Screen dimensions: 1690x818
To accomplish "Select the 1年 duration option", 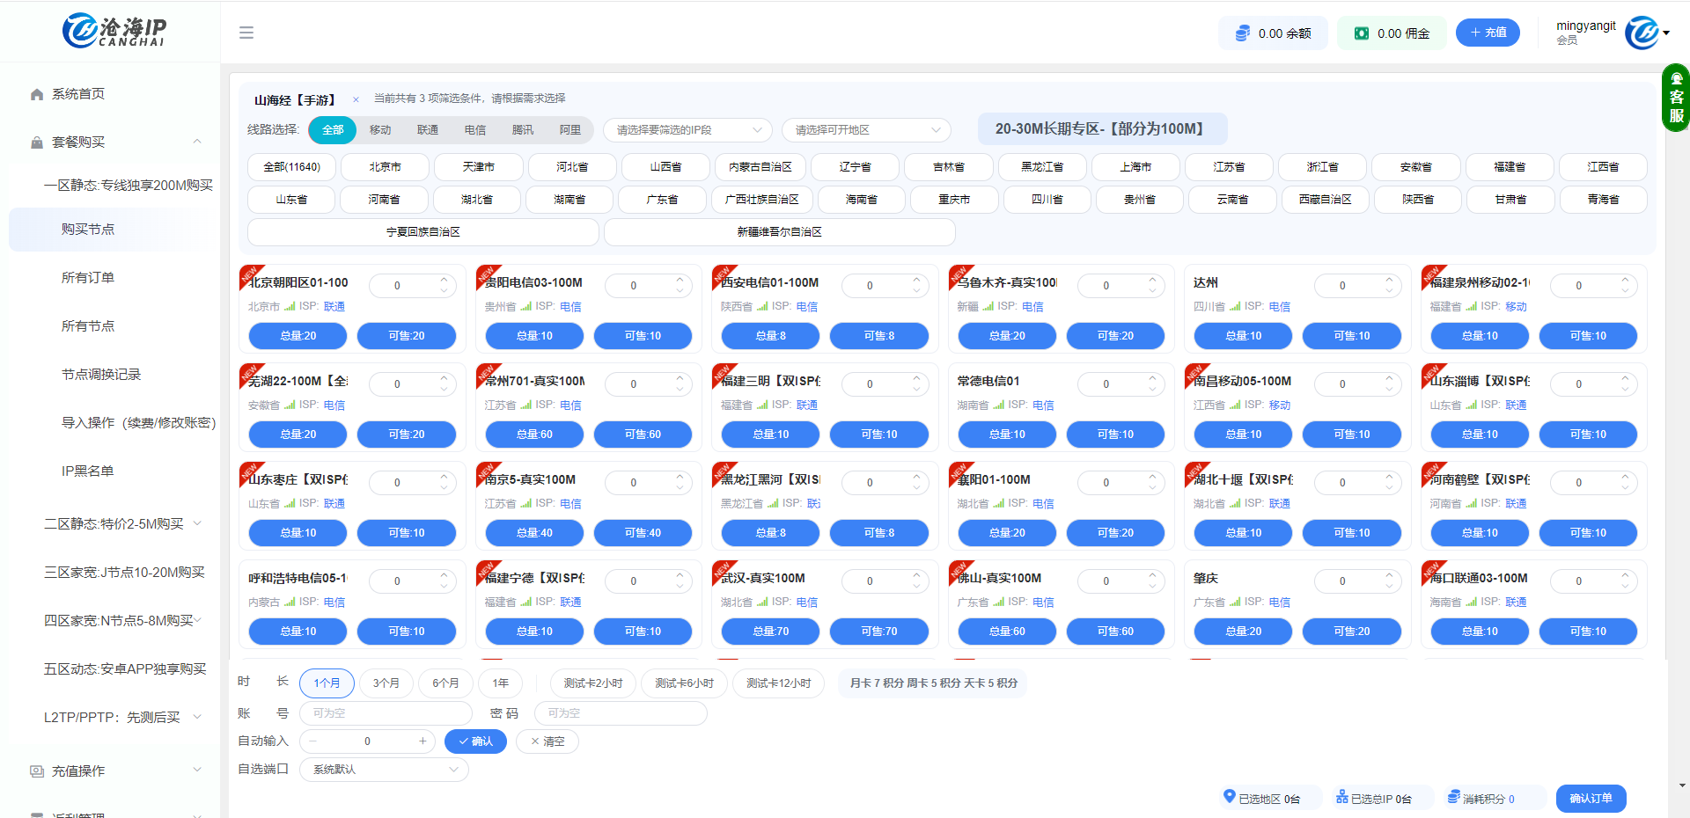I will (500, 683).
